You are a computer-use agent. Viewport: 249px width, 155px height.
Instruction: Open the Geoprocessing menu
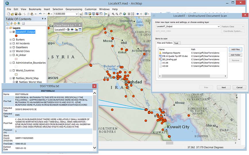73,9
